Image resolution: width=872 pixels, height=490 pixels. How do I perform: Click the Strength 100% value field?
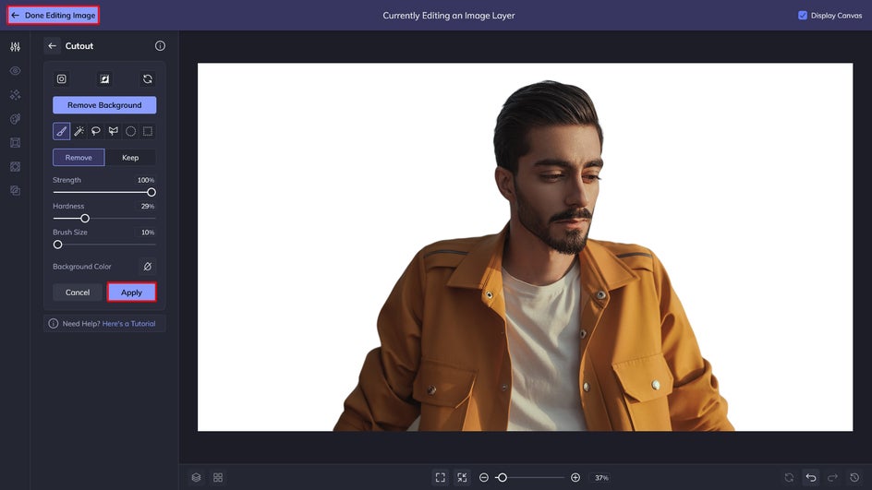click(x=146, y=180)
